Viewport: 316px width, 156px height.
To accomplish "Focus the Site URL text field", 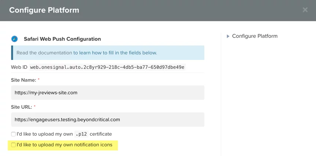I will click(x=108, y=119).
